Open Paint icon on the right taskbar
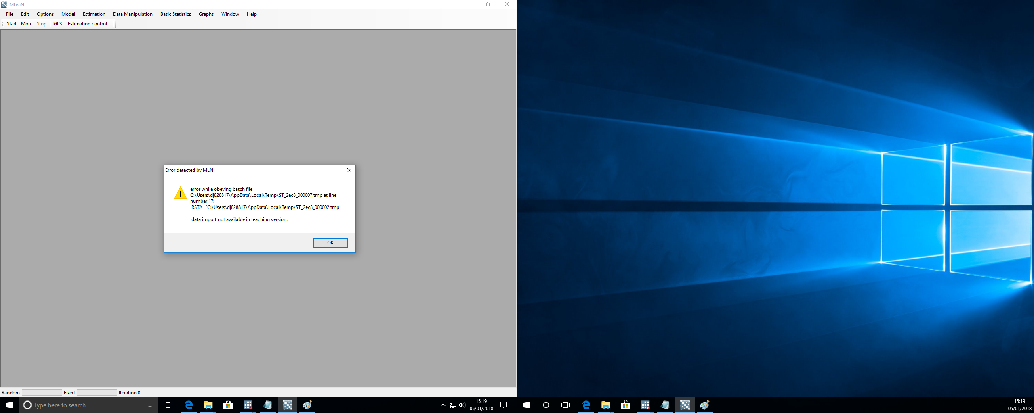This screenshot has width=1034, height=413. pos(704,405)
